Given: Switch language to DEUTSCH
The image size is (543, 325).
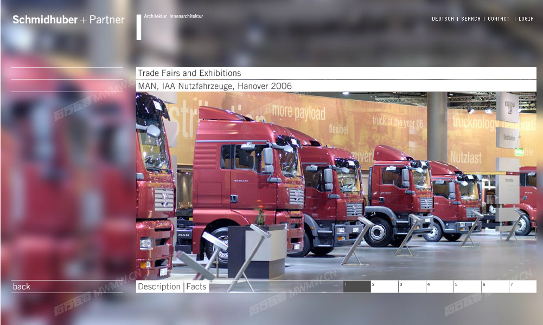Looking at the screenshot, I should tap(443, 18).
